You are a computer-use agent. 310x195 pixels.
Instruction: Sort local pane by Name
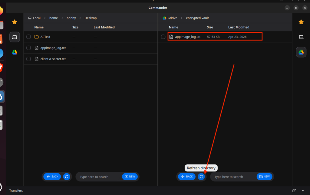(39, 27)
